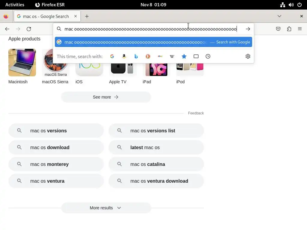307x230 pixels.
Task: Expand More results
Action: coord(106,208)
